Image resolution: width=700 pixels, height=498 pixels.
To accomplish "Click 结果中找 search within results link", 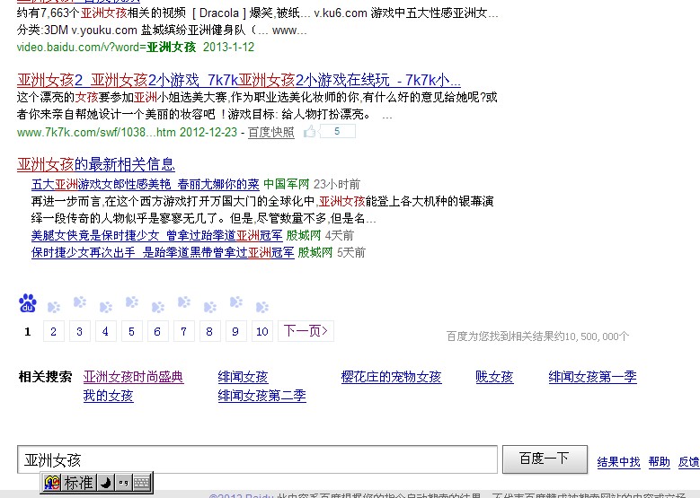I will [x=619, y=462].
